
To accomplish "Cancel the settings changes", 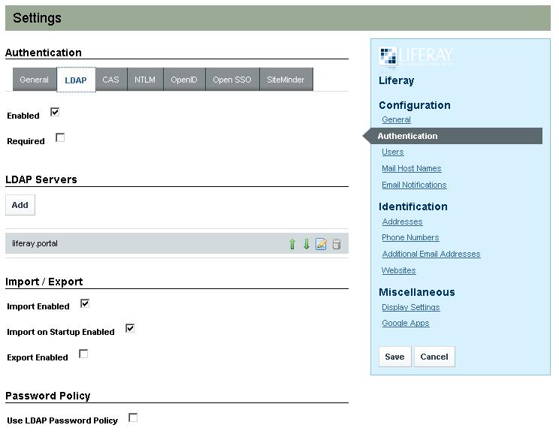I will click(434, 357).
